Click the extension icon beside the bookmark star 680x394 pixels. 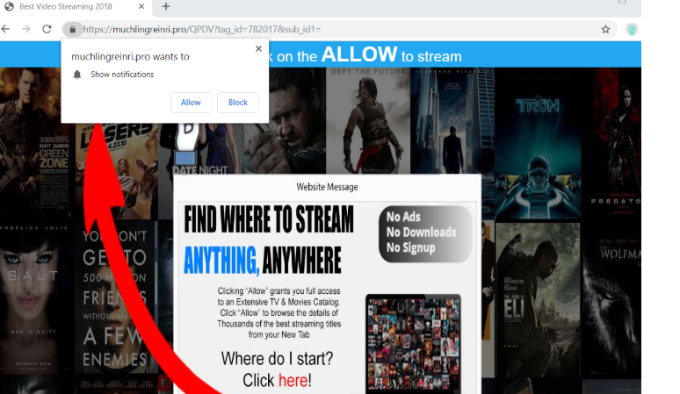631,29
